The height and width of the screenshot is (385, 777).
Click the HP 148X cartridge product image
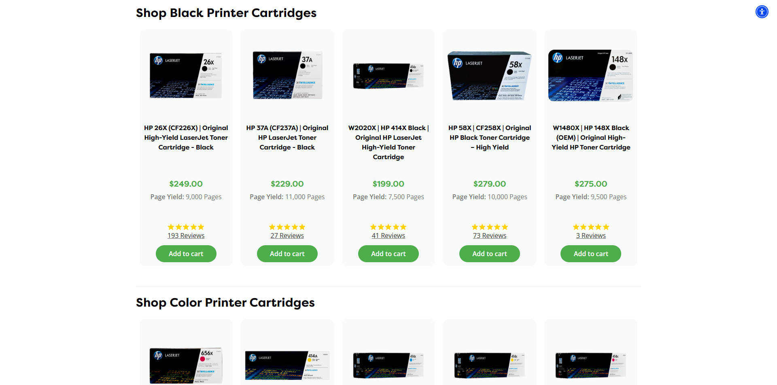[591, 76]
